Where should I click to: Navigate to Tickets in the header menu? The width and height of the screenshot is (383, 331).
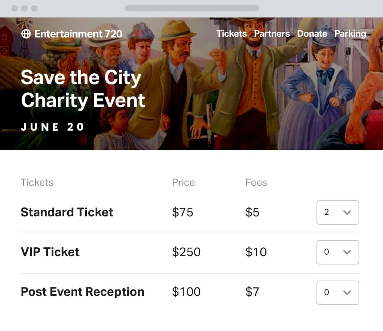231,34
